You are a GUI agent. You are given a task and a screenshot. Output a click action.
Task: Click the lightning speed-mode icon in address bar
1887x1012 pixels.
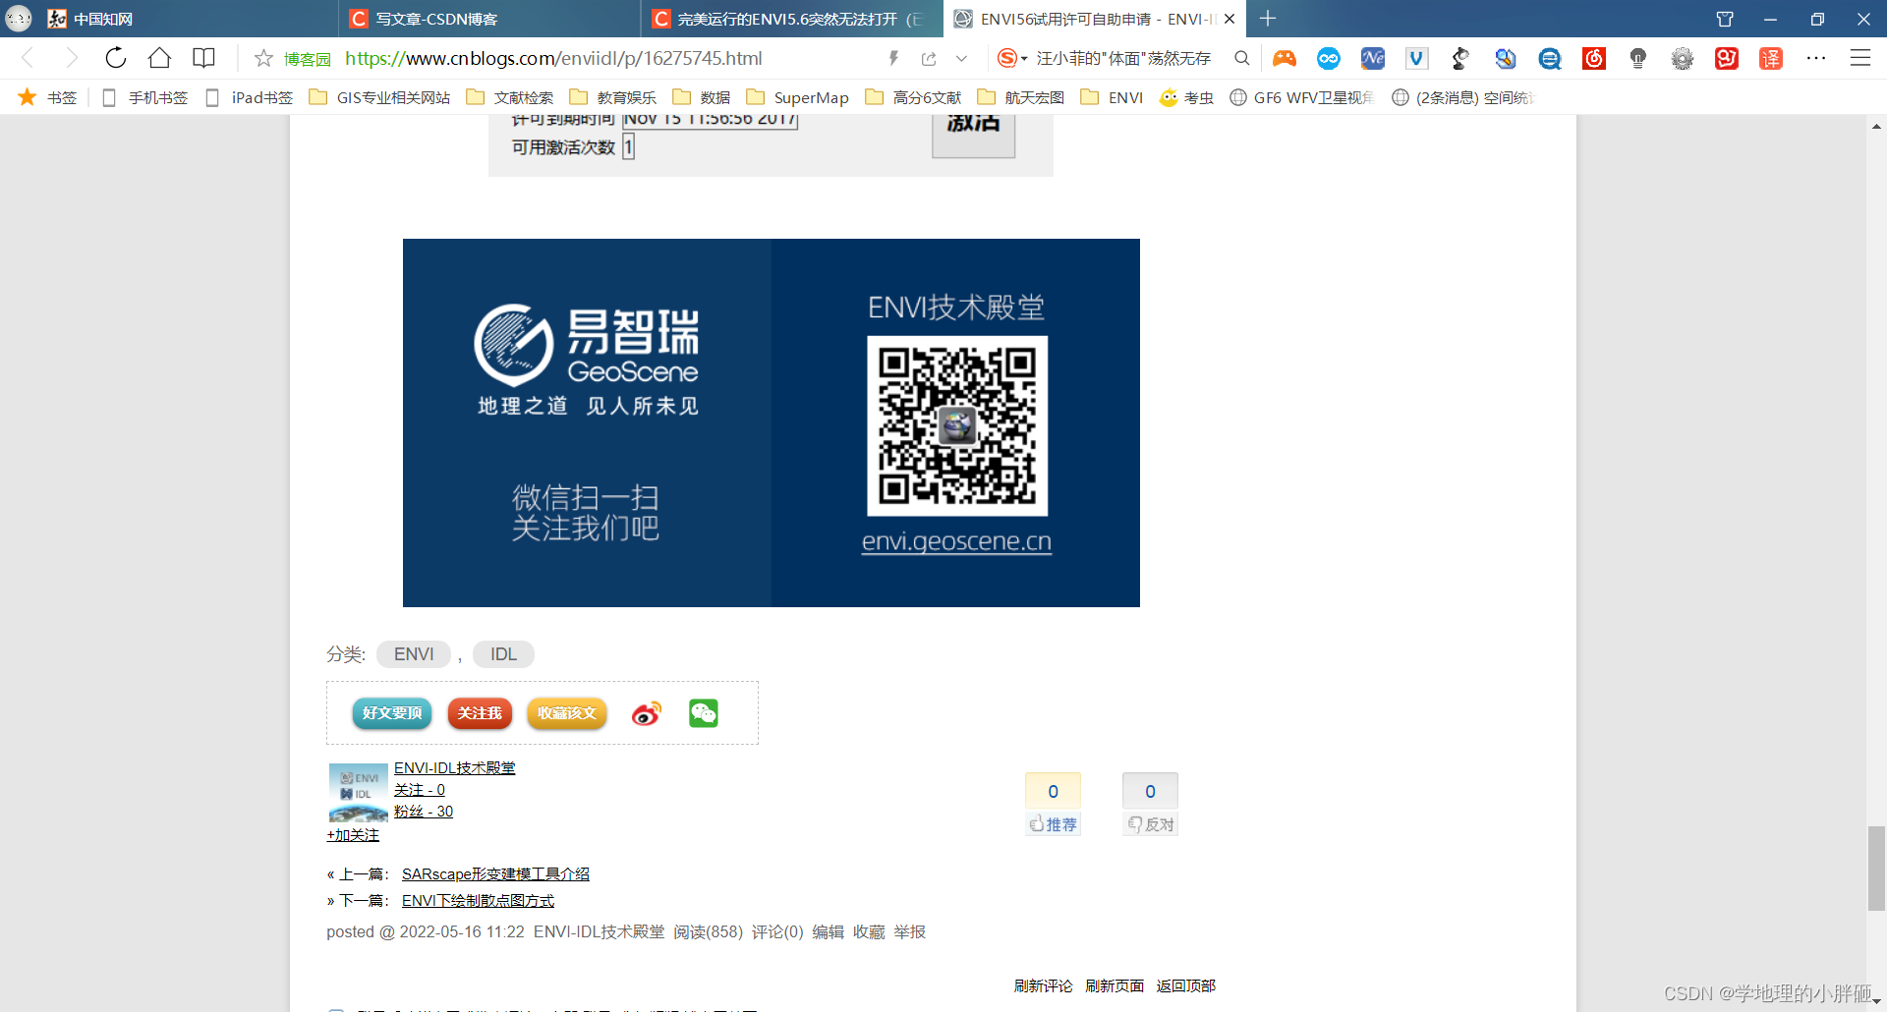click(893, 58)
